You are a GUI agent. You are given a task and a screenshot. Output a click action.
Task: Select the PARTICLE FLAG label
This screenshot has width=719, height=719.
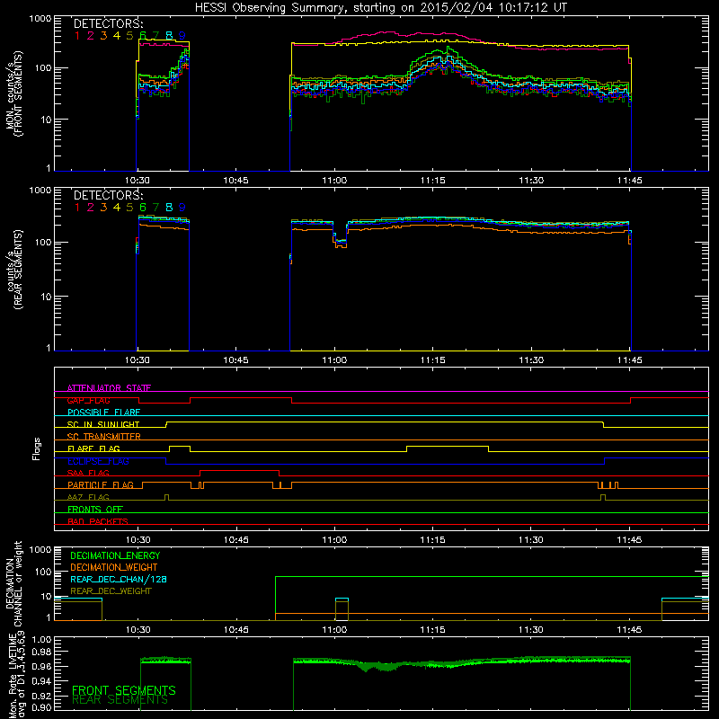point(101,485)
